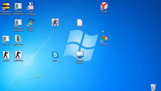Screen dimensions: 161x91
Task: Select the checker Counter-Strike icon
Action: click(x=6, y=55)
